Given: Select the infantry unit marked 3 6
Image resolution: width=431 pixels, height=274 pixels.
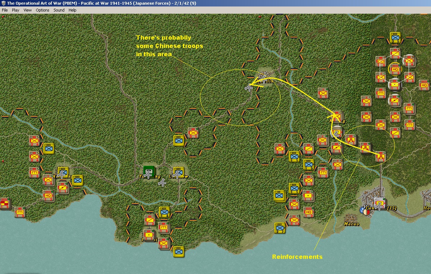Looking at the screenshot, I should tap(295, 204).
